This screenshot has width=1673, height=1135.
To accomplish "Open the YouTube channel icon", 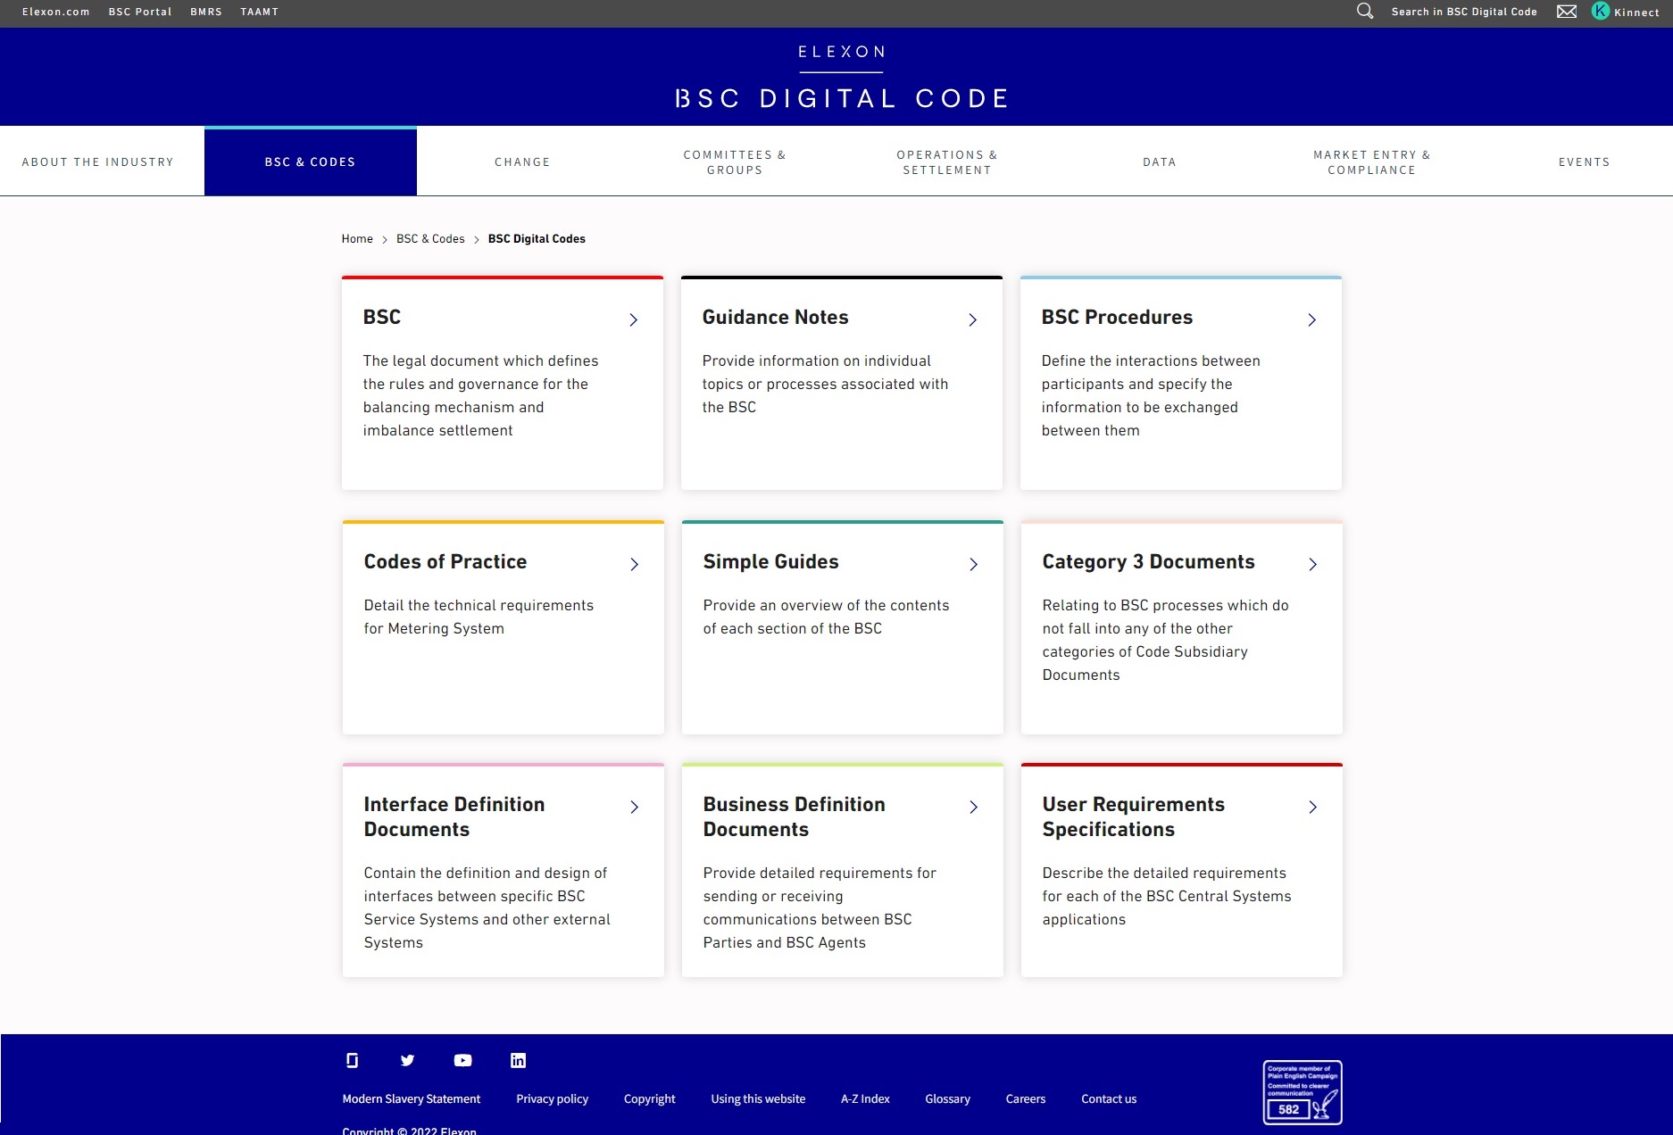I will [462, 1060].
